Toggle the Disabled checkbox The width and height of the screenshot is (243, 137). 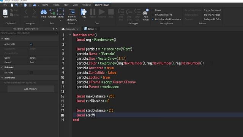coord(31,73)
